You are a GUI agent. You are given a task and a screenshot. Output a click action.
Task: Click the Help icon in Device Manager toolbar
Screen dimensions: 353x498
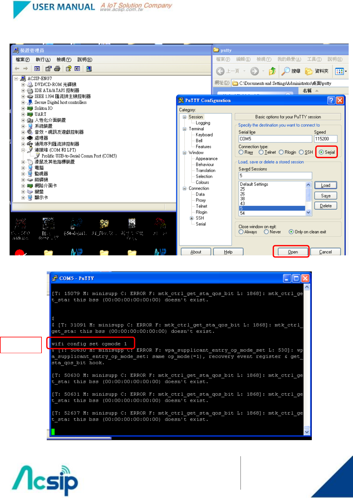coord(68,68)
